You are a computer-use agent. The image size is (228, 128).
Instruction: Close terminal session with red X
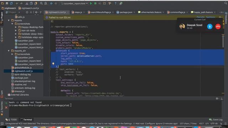click(6, 107)
